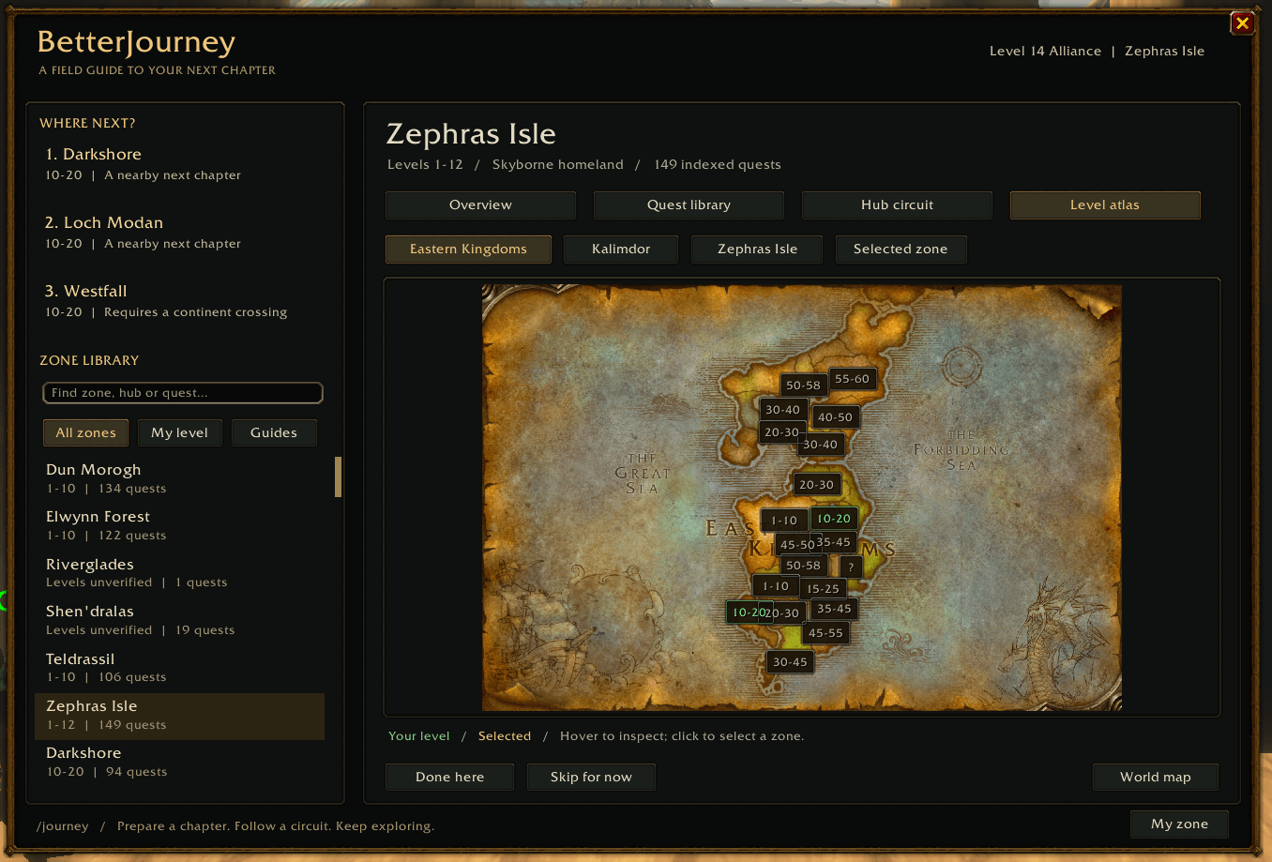Select the 30-45 level badge on the map
The width and height of the screenshot is (1272, 862).
pos(790,662)
